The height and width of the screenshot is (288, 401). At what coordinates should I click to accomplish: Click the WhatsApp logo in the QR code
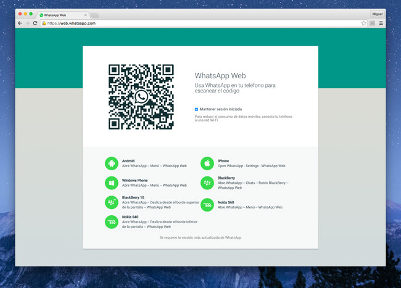click(141, 97)
